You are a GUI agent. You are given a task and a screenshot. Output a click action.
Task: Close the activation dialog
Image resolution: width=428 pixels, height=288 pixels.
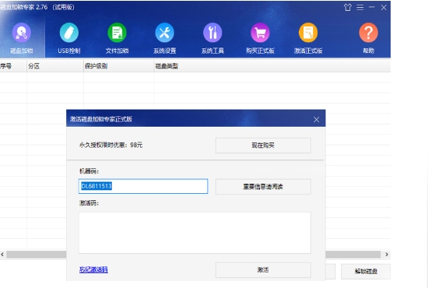(x=317, y=120)
